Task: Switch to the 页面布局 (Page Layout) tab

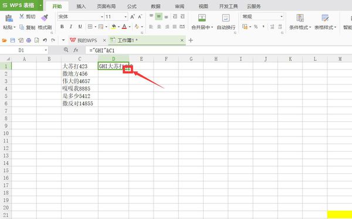Action: (x=106, y=6)
